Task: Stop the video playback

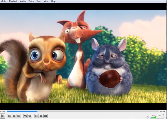Action: pos(14,116)
